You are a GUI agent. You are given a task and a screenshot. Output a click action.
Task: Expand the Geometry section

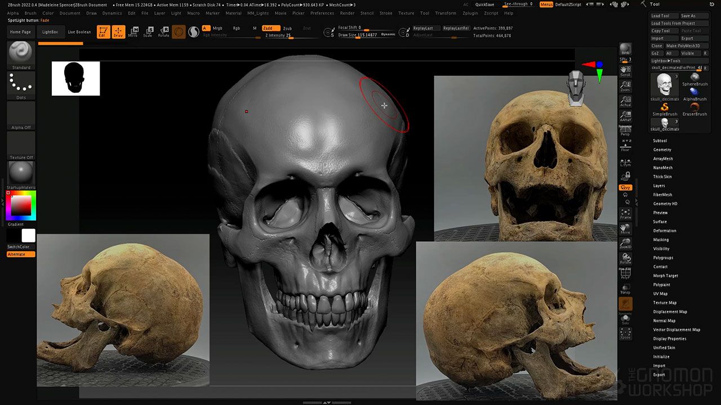662,150
